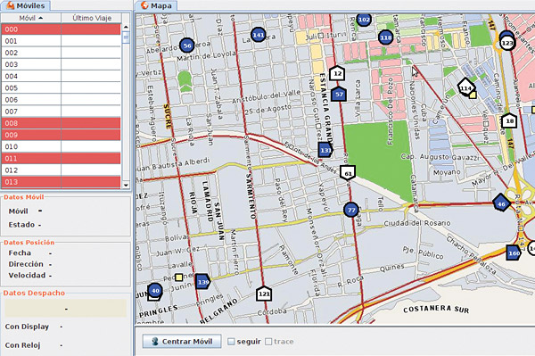The image size is (535, 356).
Task: Select white marker 12 on the map
Action: (x=337, y=73)
